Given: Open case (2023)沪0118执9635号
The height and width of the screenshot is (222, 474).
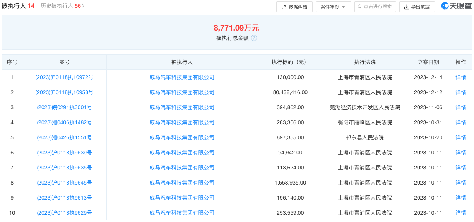Looking at the screenshot, I should [65, 168].
